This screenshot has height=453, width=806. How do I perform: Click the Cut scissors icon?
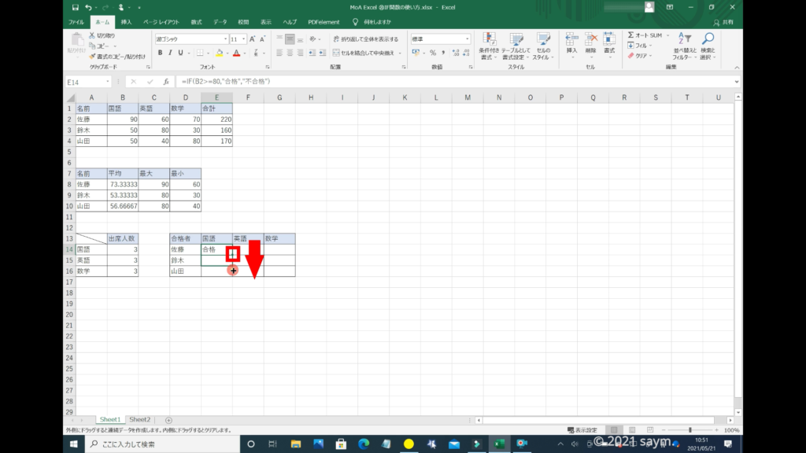pyautogui.click(x=93, y=36)
